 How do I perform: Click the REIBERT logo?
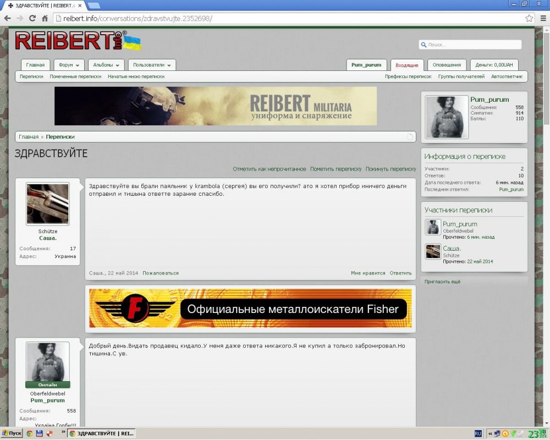[x=78, y=41]
